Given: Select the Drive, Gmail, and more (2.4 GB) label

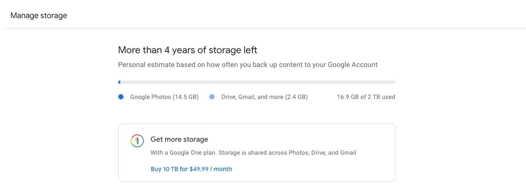Looking at the screenshot, I should pos(264,97).
